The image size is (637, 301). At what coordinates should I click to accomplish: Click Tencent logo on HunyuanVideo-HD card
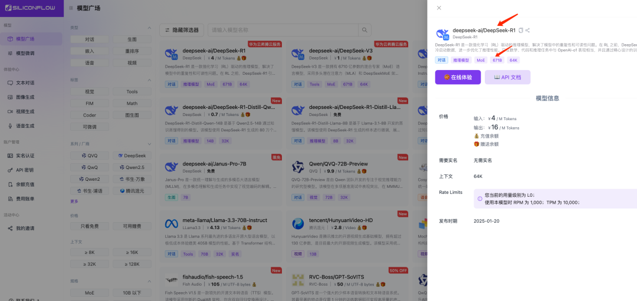click(298, 223)
